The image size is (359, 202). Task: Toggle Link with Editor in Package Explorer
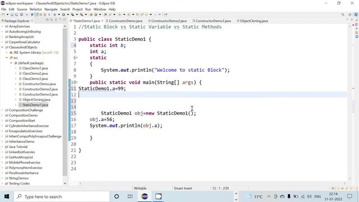[52, 20]
